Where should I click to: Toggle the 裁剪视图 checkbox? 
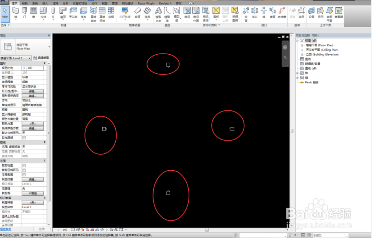pyautogui.click(x=24, y=165)
